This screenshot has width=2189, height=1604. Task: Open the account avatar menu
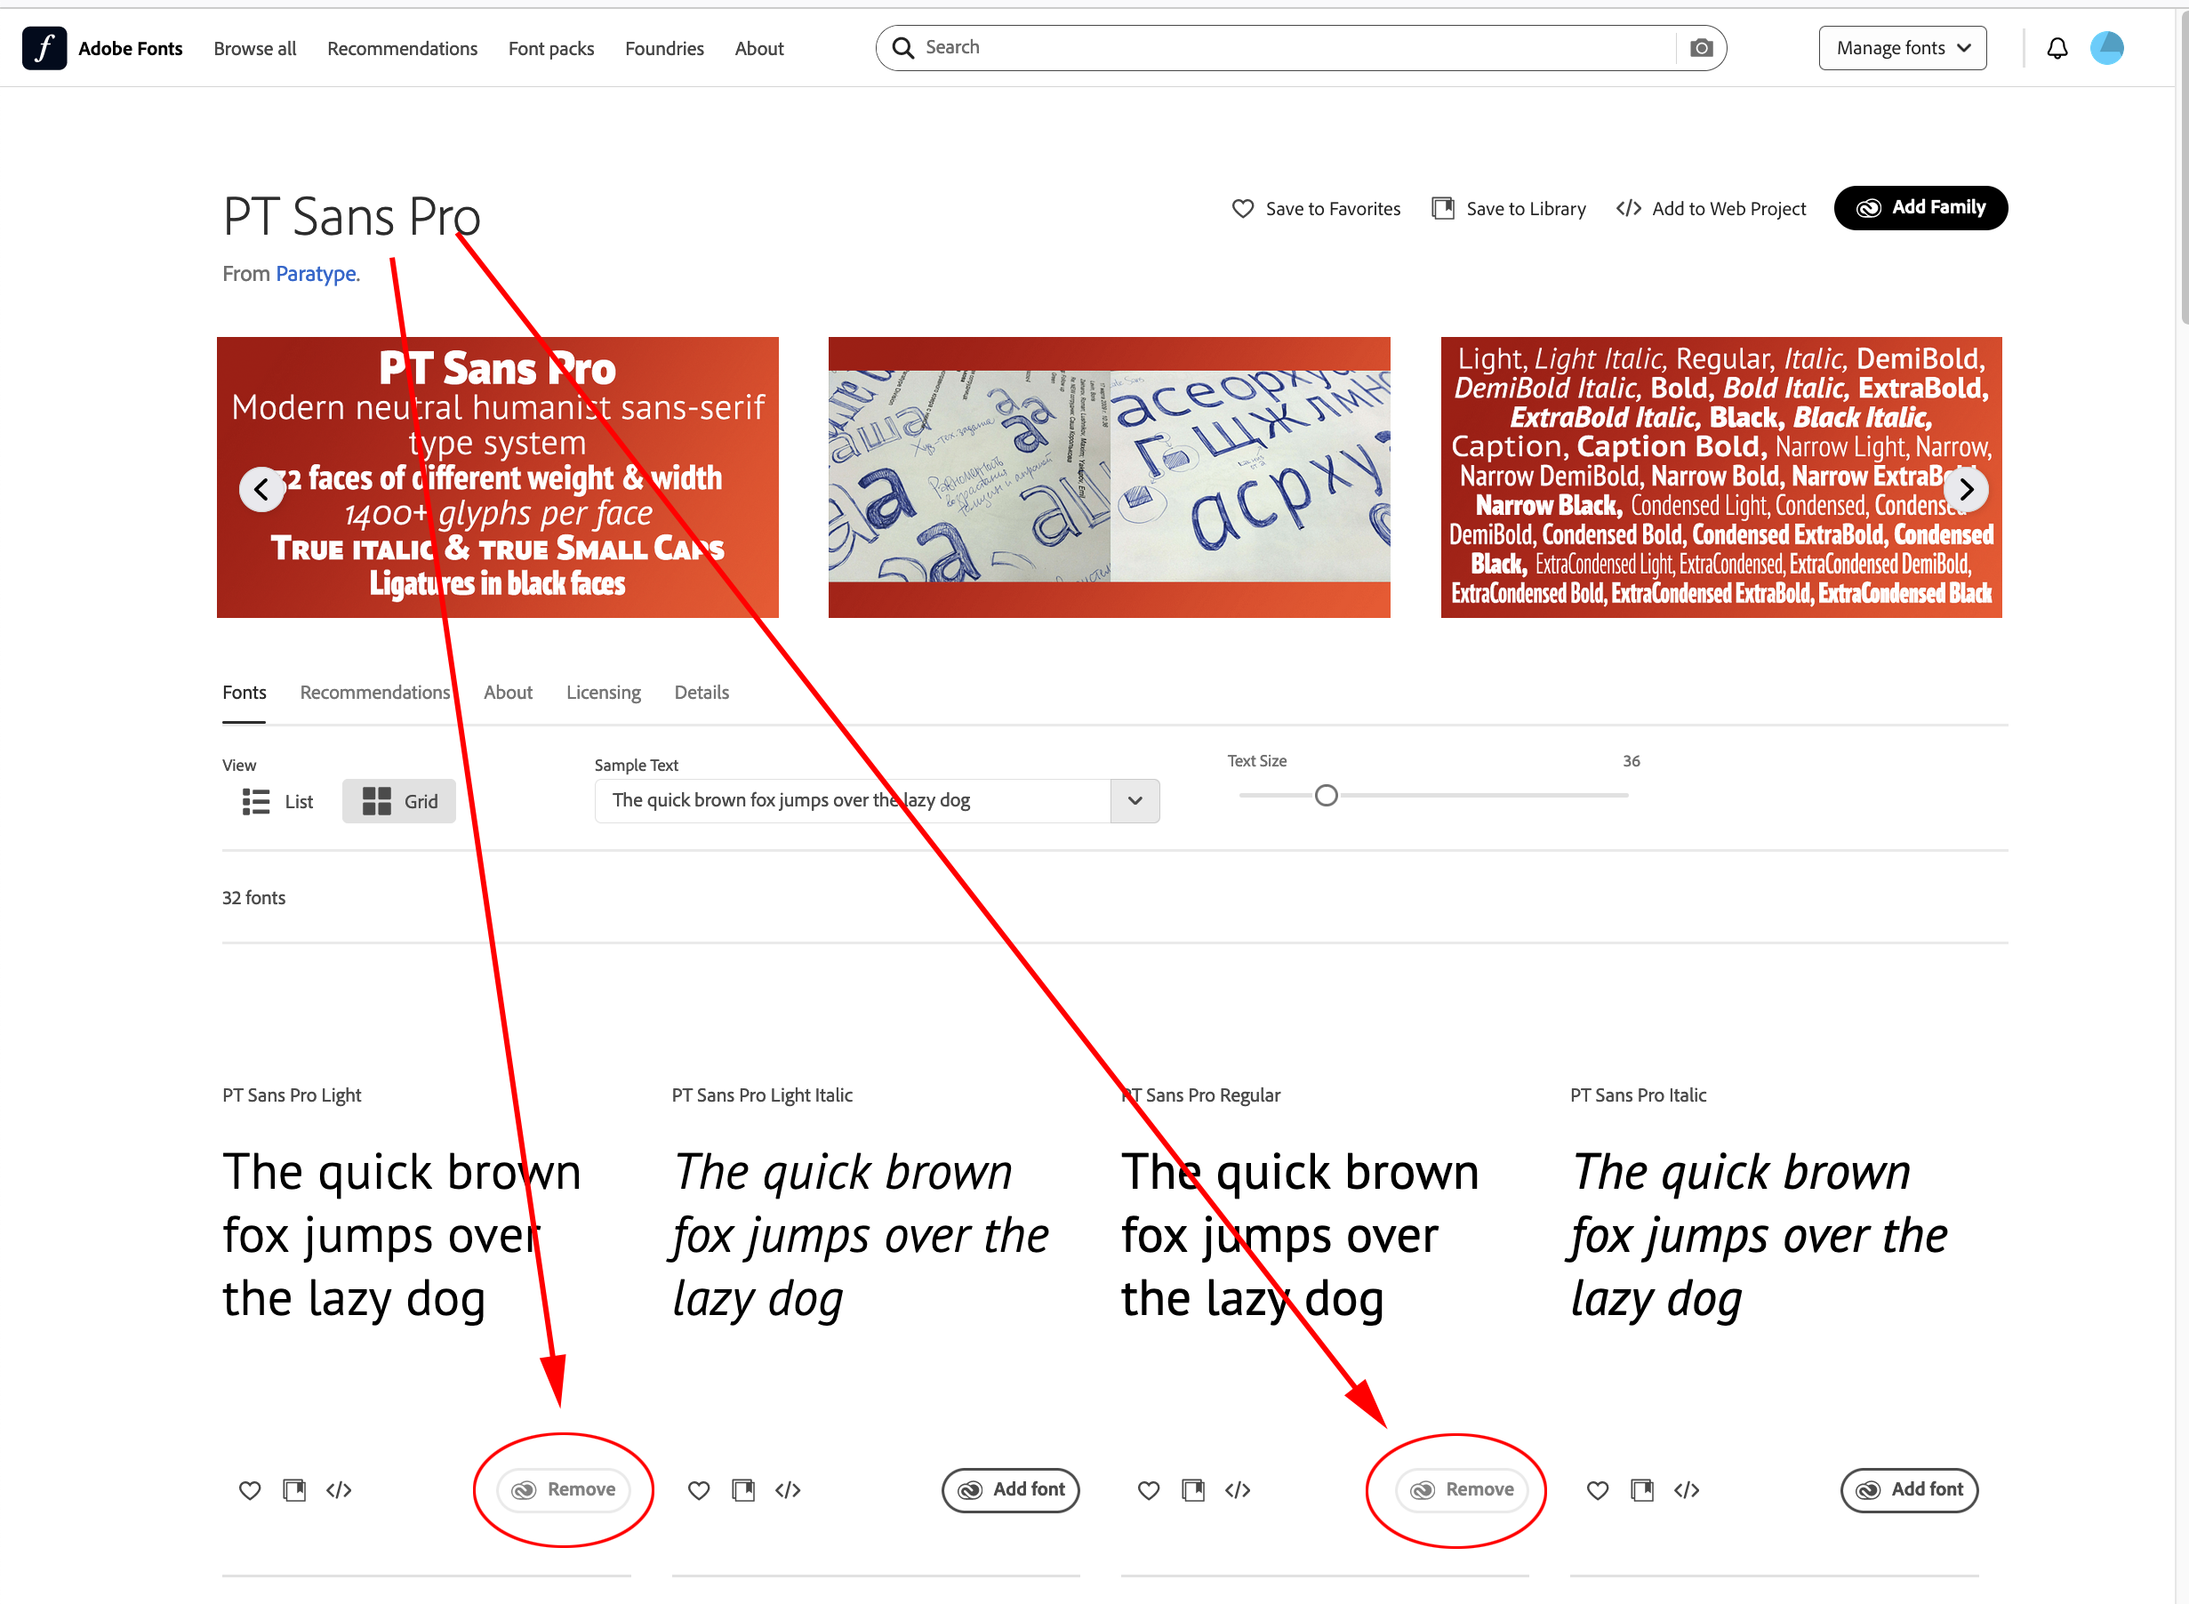2106,46
